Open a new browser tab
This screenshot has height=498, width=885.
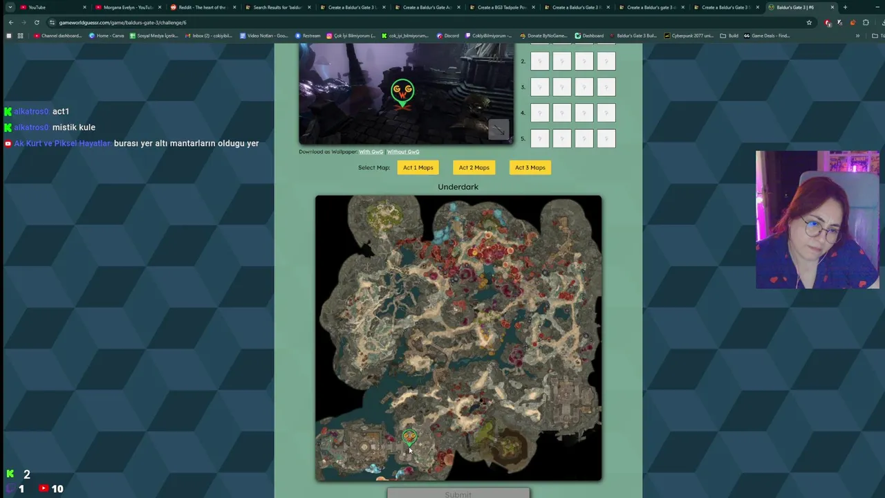845,7
